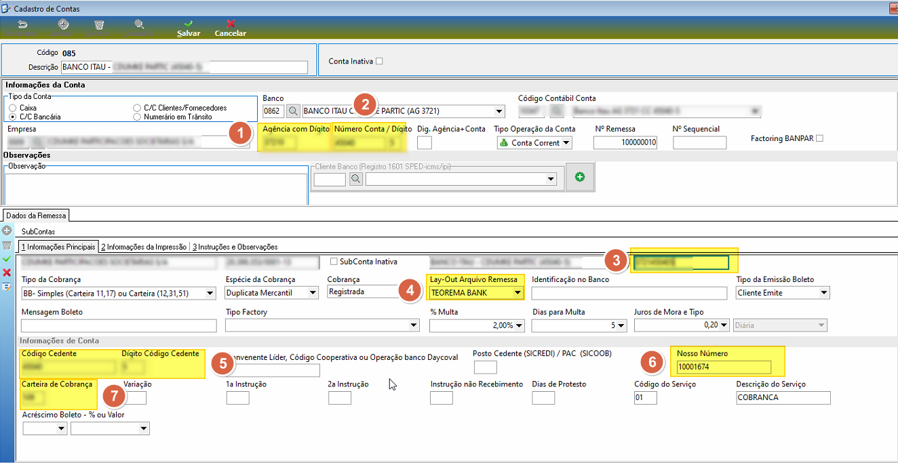This screenshot has height=463, width=898.
Task: Tick the Factoring BANPAR checkbox
Action: click(x=819, y=138)
